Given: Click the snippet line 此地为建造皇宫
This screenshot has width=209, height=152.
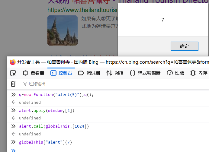Looking at the screenshot, I should tap(100, 26).
